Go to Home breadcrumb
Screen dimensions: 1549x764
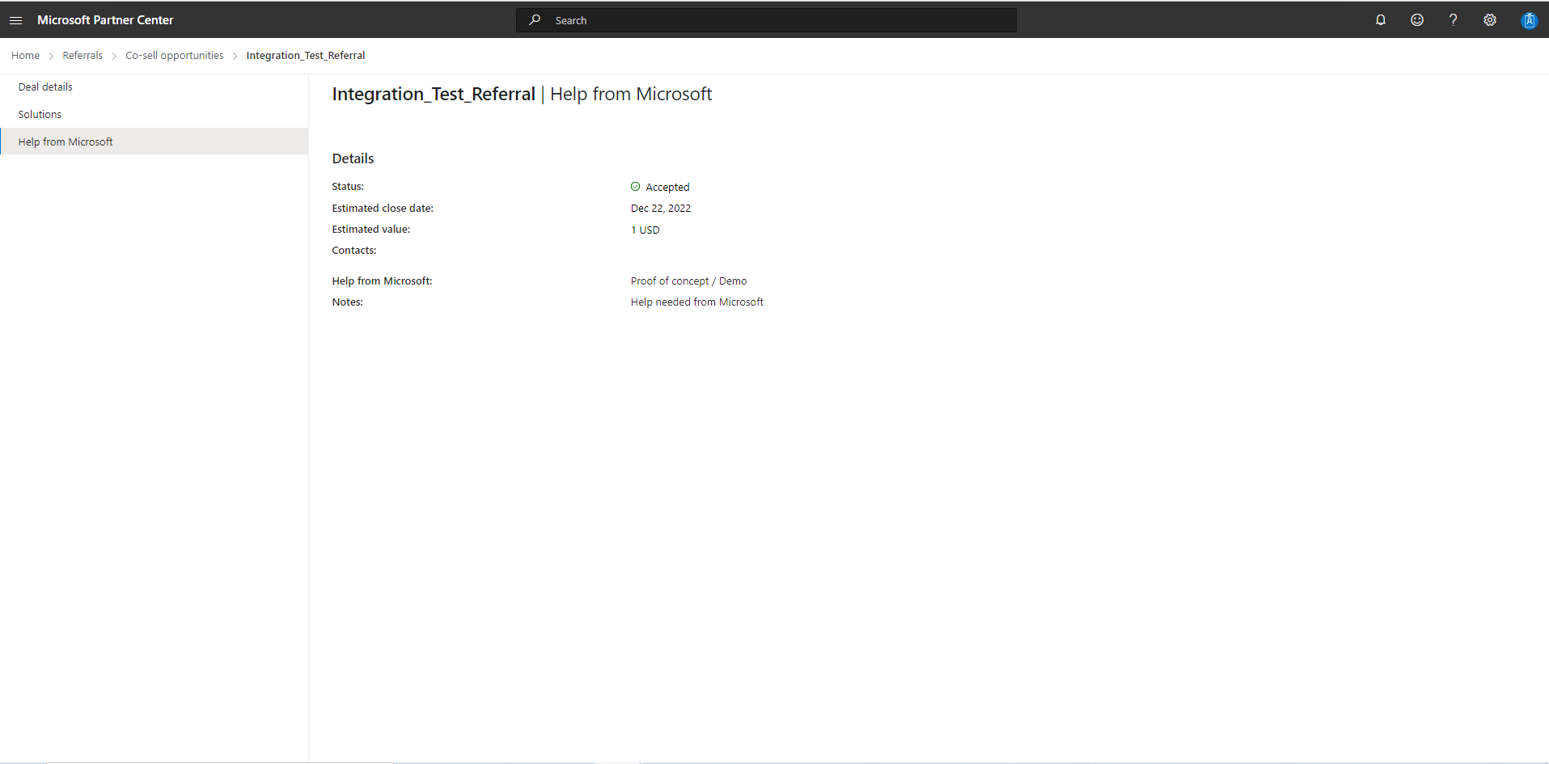tap(26, 56)
